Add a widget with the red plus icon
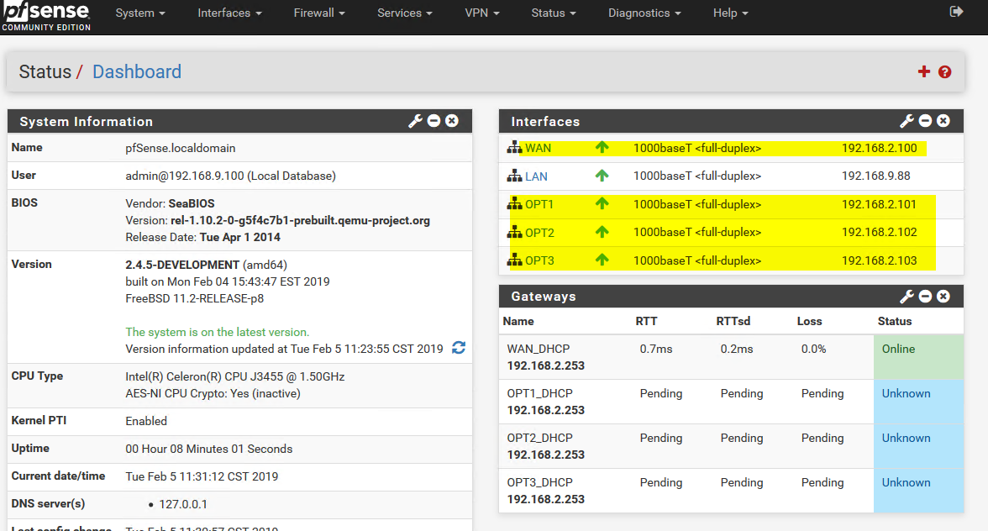The image size is (988, 531). (x=924, y=71)
